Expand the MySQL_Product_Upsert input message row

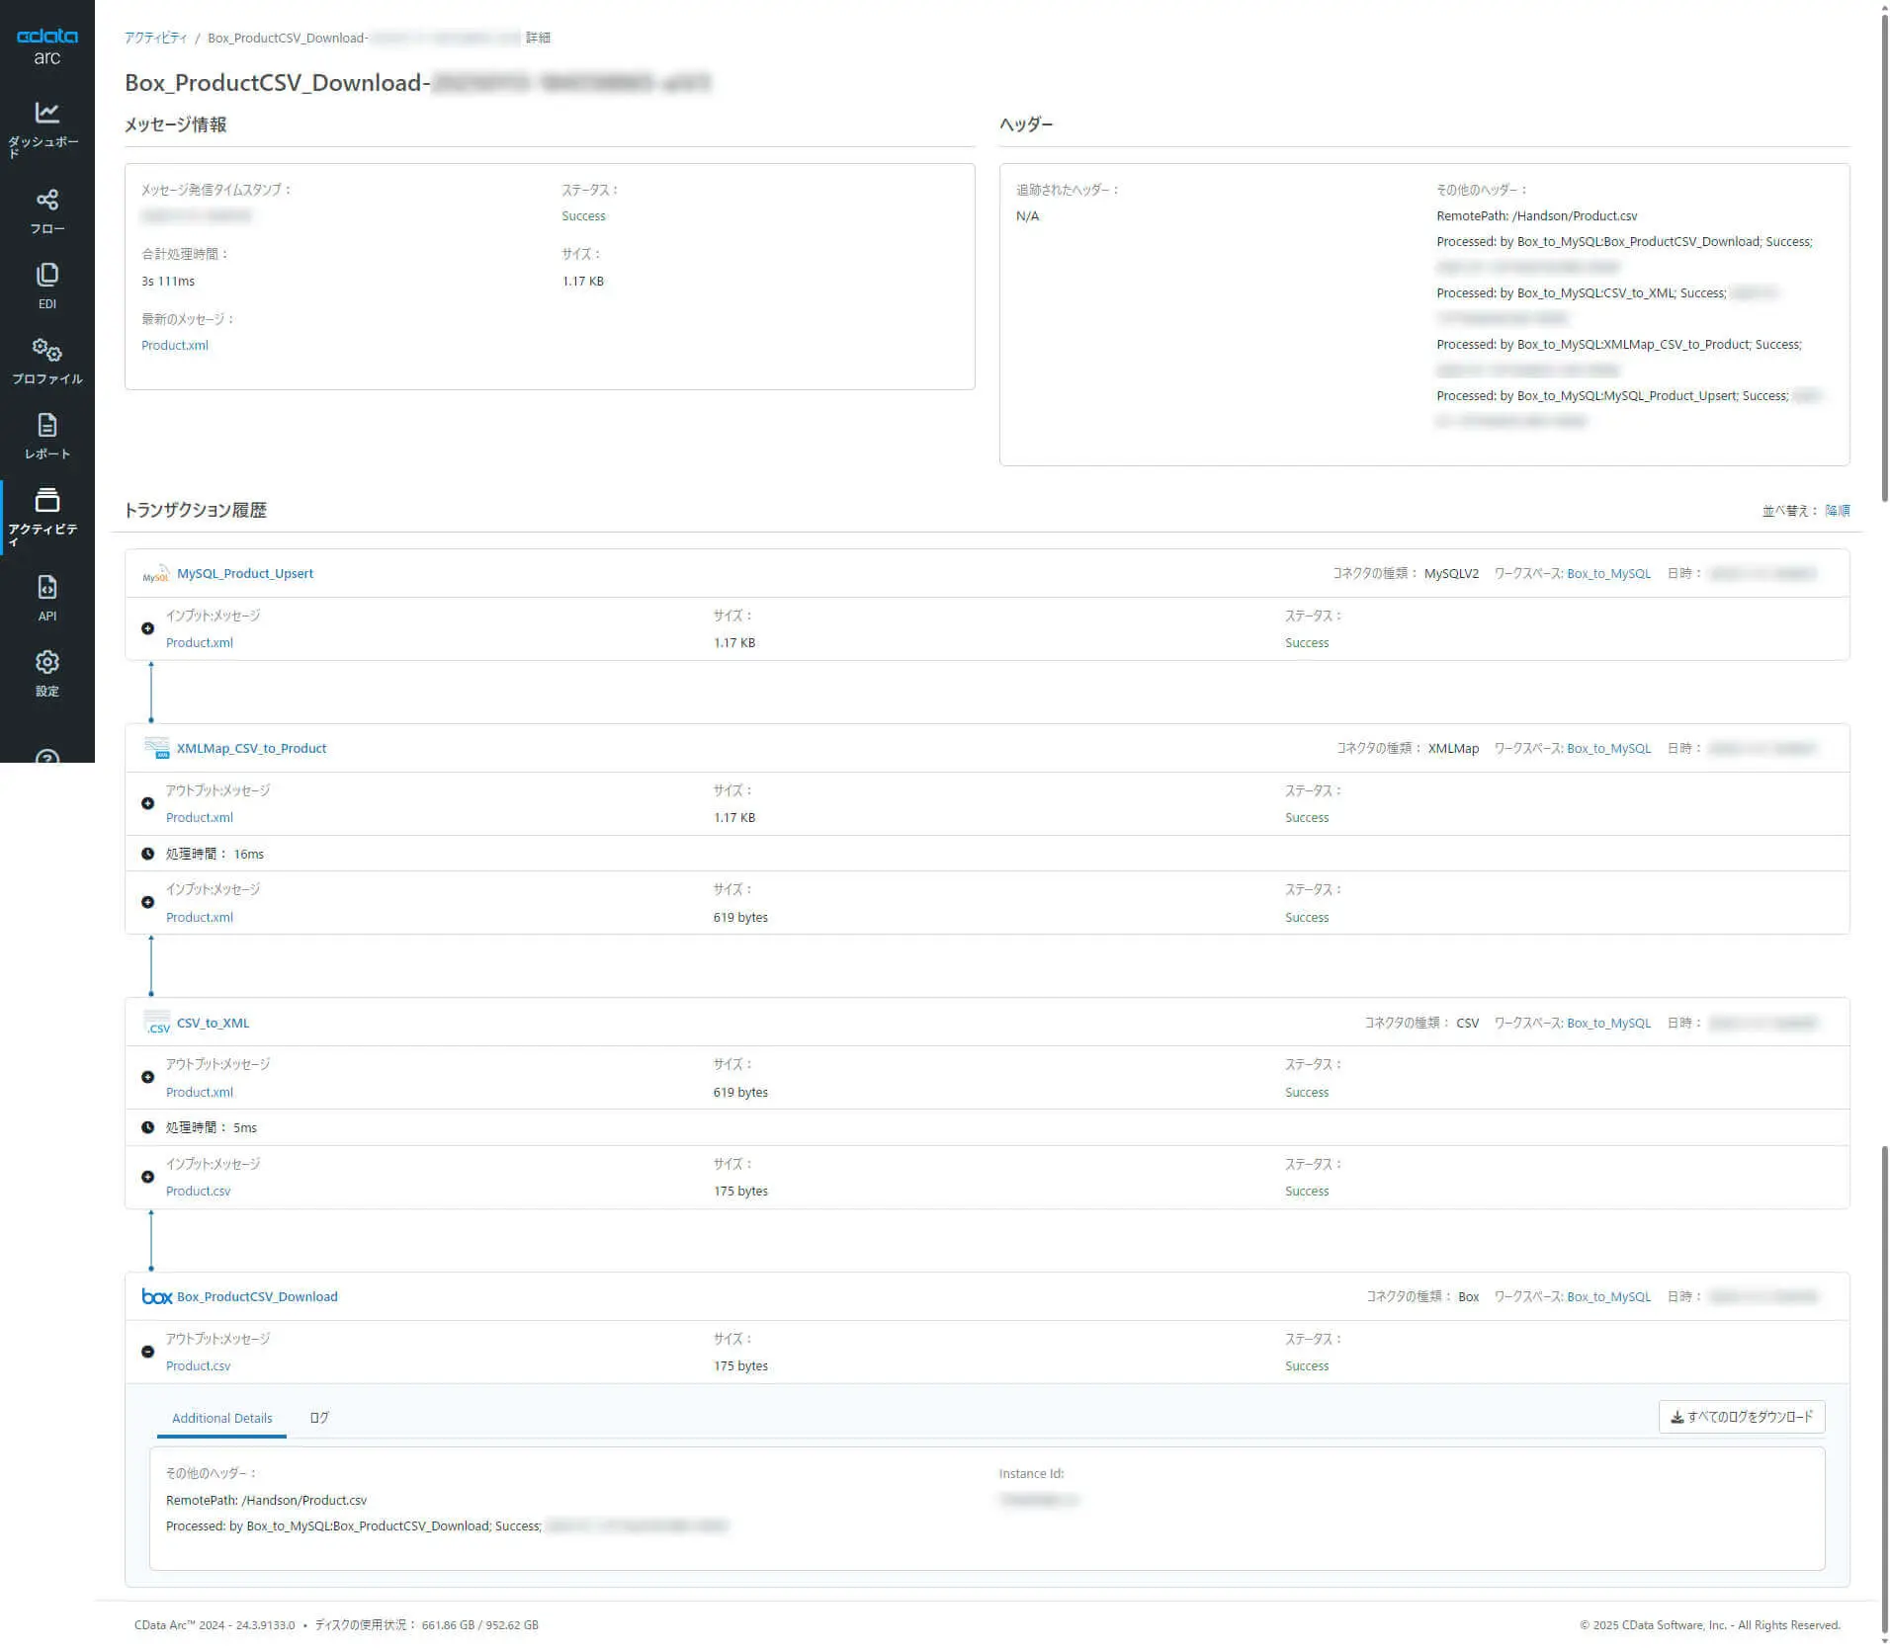pyautogui.click(x=147, y=628)
